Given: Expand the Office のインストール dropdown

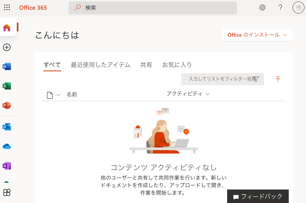Looking at the screenshot, I should click(x=257, y=35).
